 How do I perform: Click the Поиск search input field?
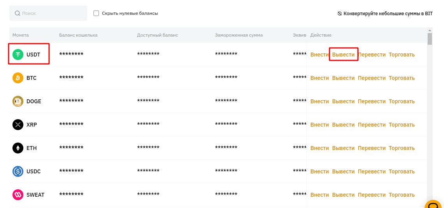(48, 13)
